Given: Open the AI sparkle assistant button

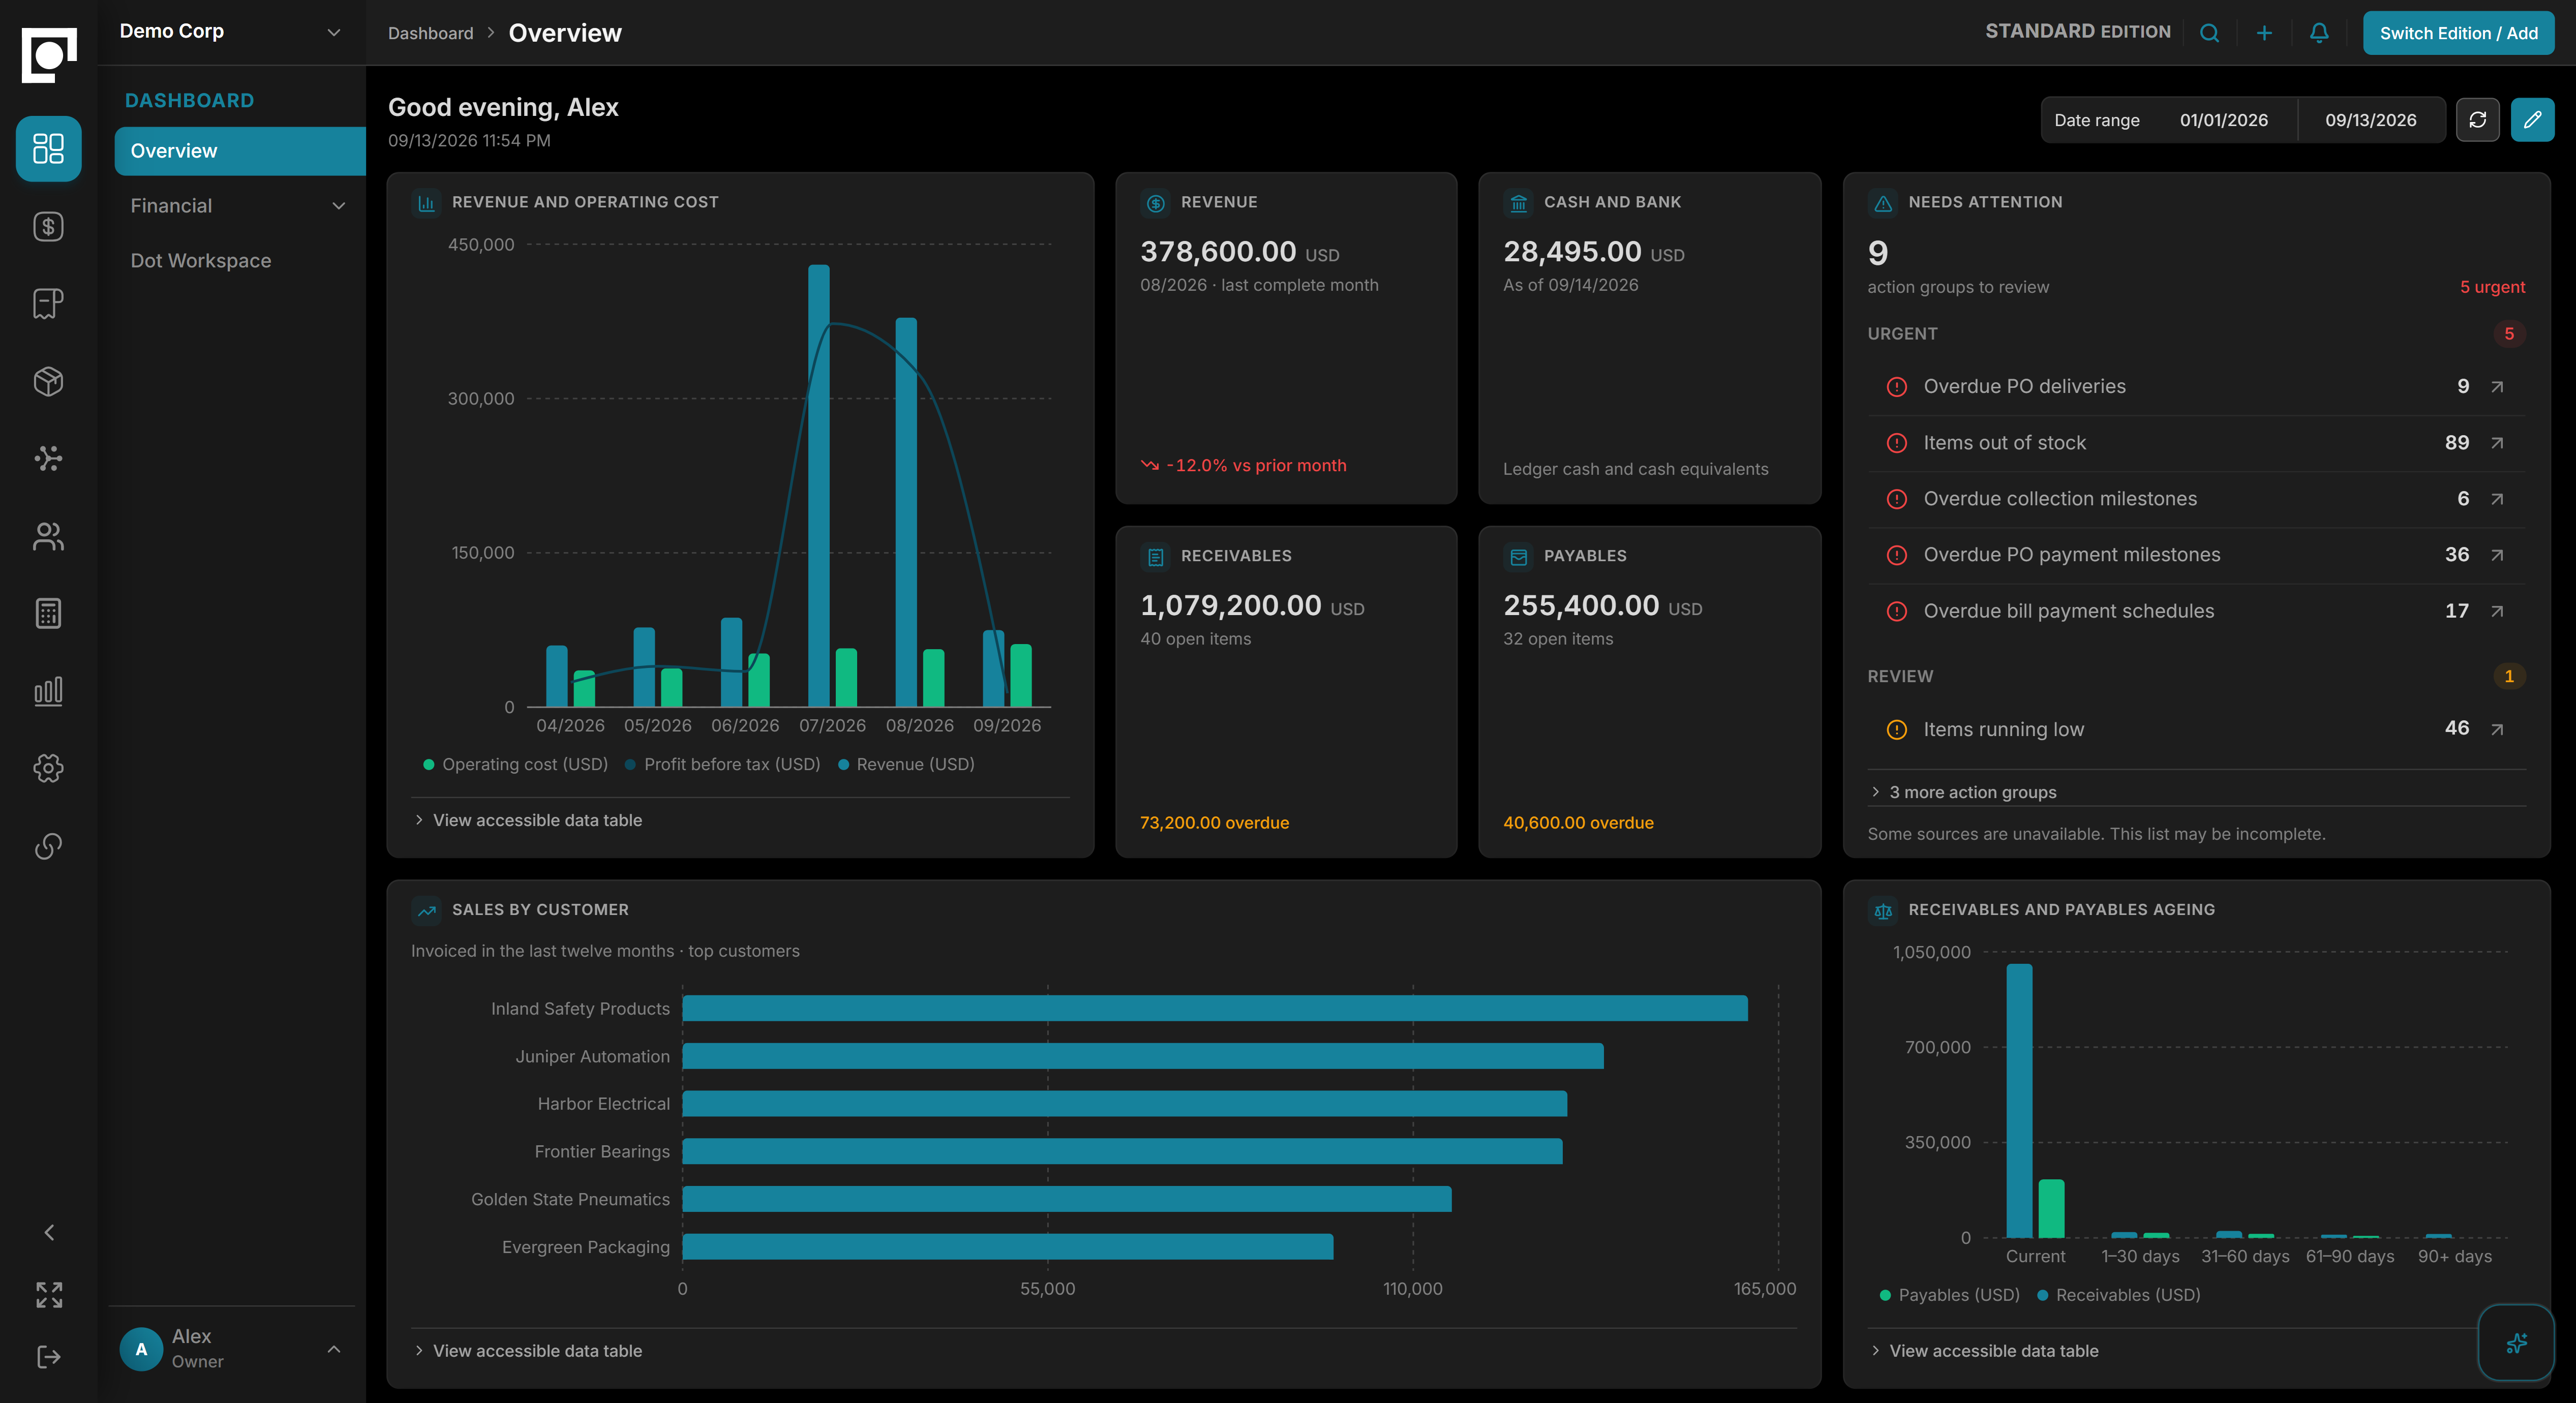Looking at the screenshot, I should point(2516,1343).
